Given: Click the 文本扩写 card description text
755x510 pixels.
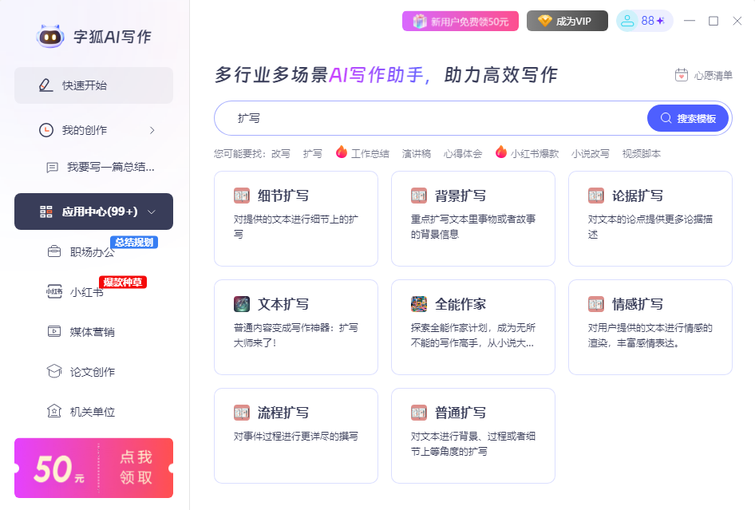Looking at the screenshot, I should click(295, 335).
